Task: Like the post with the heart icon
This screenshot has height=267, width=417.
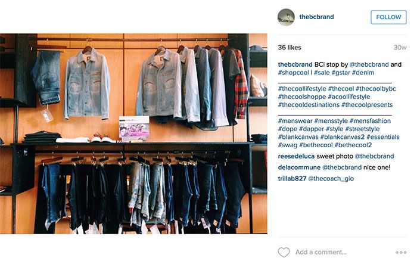Action: click(284, 252)
